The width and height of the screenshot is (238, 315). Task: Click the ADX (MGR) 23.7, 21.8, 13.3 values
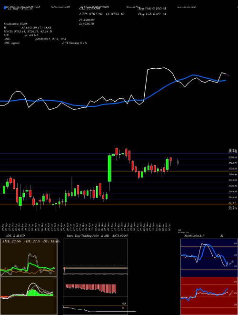(x=50, y=39)
